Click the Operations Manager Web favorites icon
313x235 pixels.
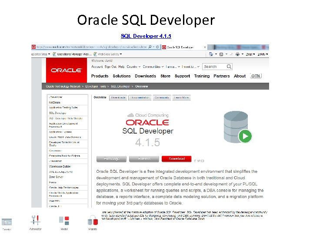coord(54,54)
